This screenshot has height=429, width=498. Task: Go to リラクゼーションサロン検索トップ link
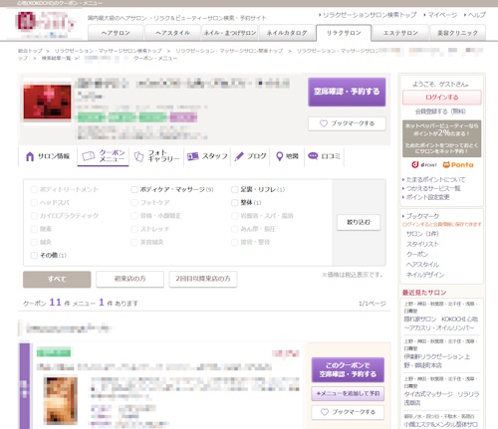(x=370, y=15)
